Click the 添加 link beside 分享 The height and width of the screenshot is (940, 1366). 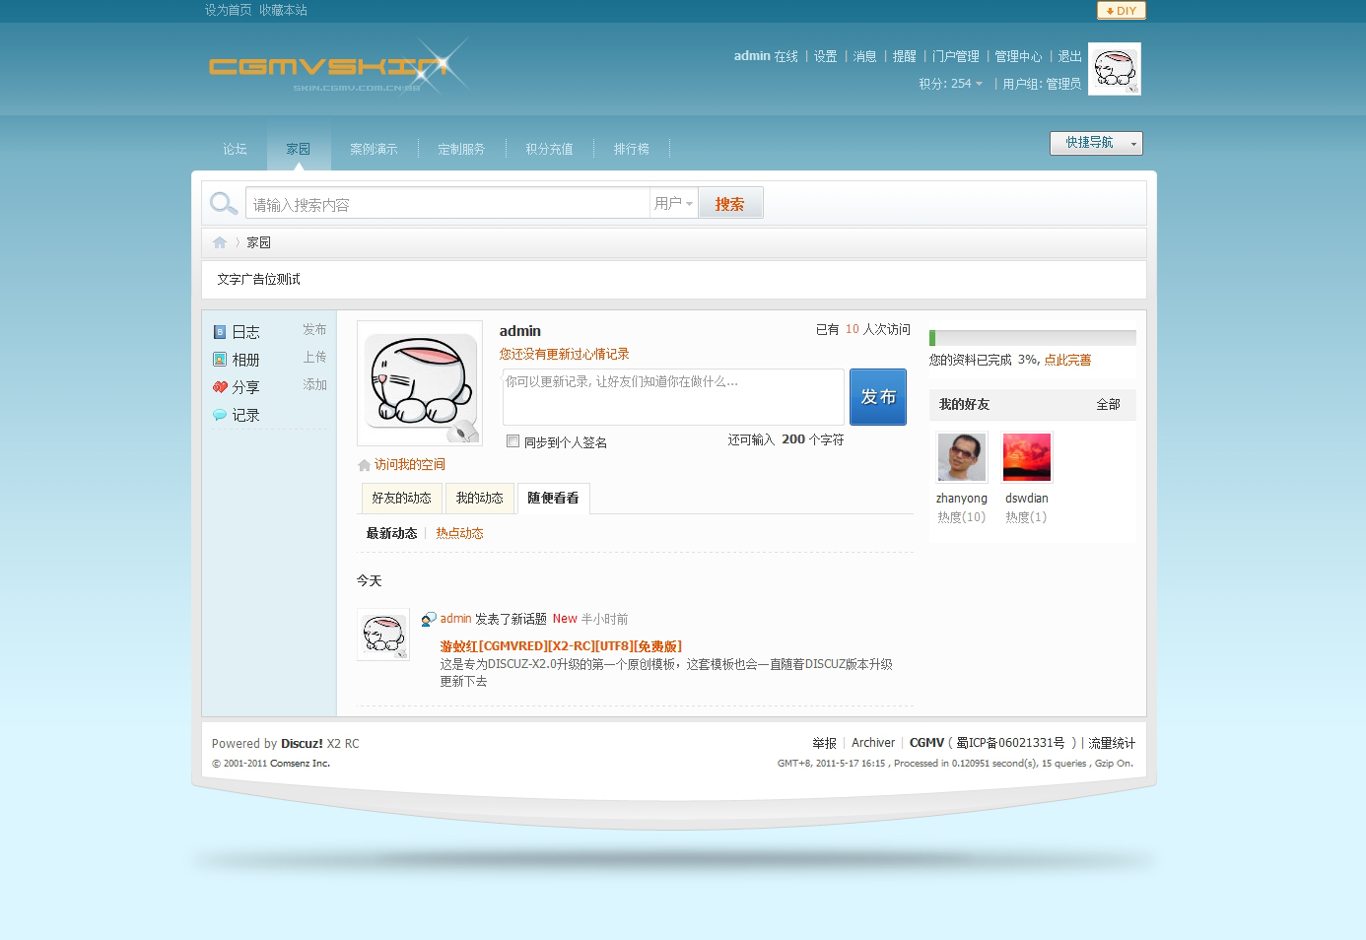(314, 385)
